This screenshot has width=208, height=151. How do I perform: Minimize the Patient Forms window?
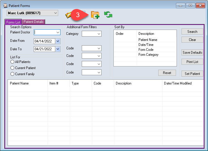[181, 6]
